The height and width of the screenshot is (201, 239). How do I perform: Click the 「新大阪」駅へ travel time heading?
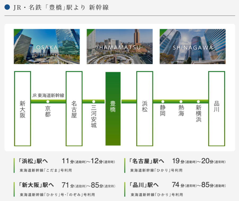click(x=36, y=185)
